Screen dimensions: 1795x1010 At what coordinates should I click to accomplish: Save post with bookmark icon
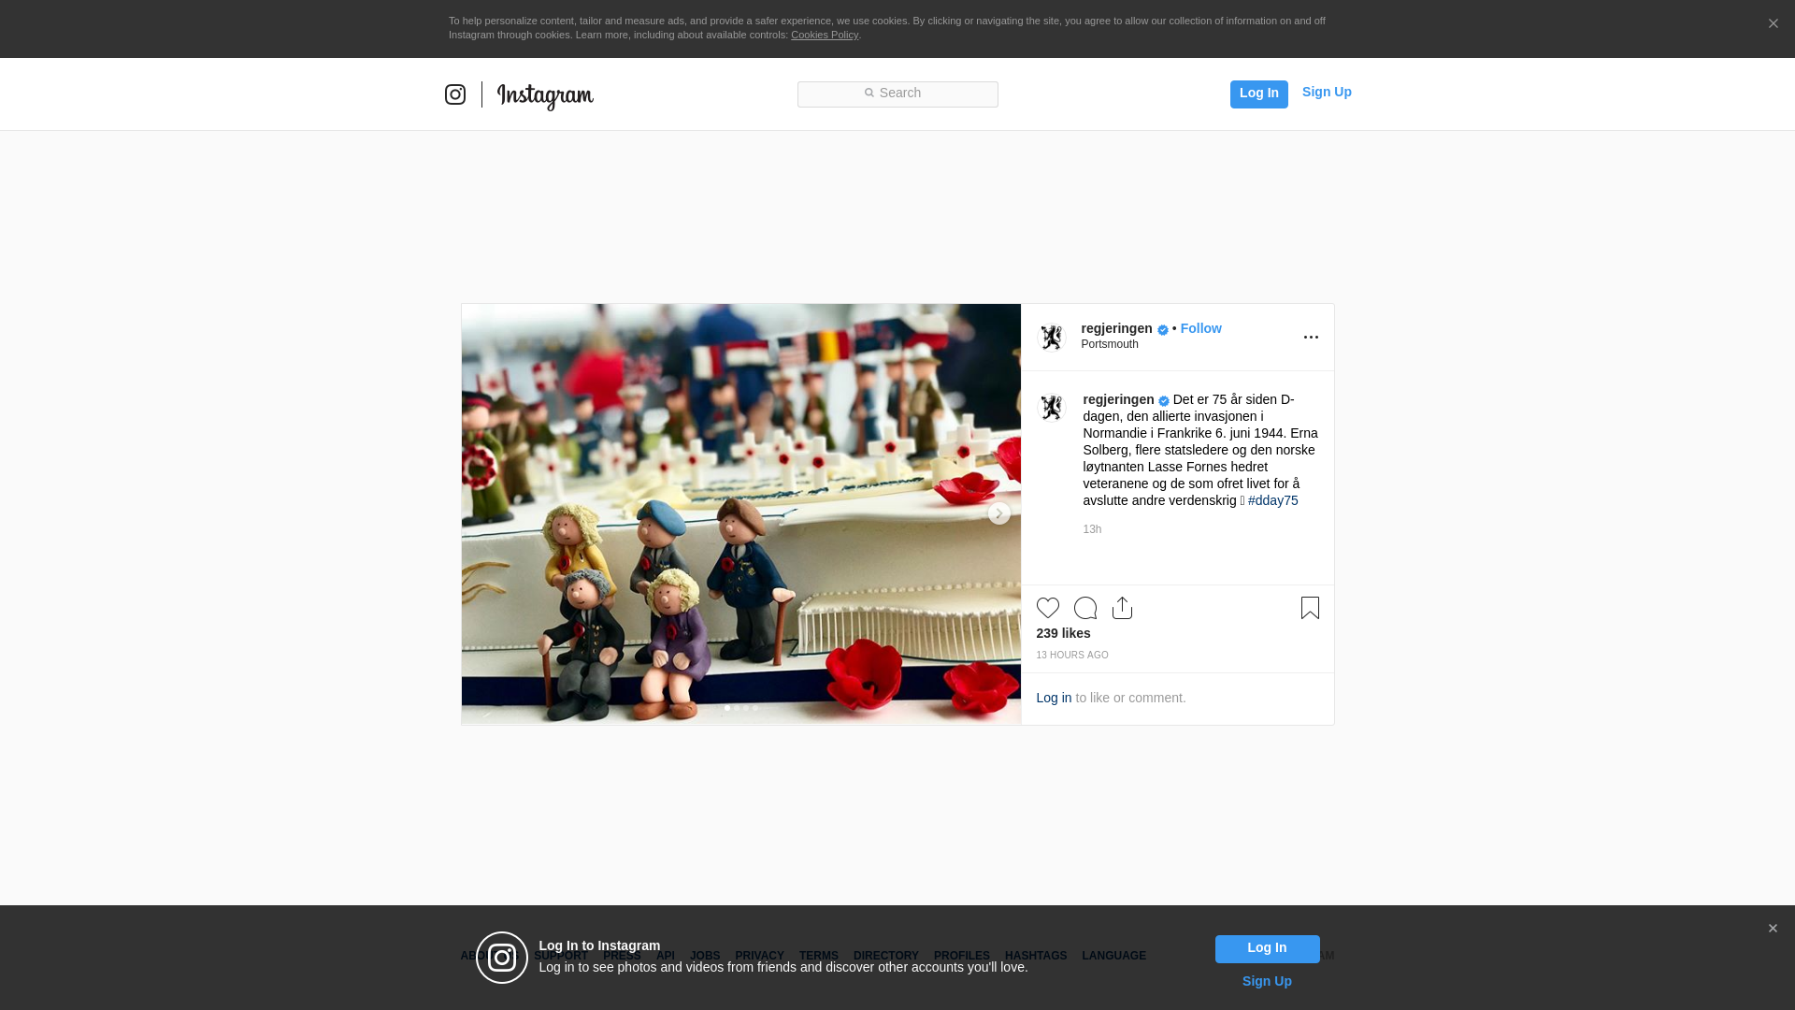point(1310,608)
